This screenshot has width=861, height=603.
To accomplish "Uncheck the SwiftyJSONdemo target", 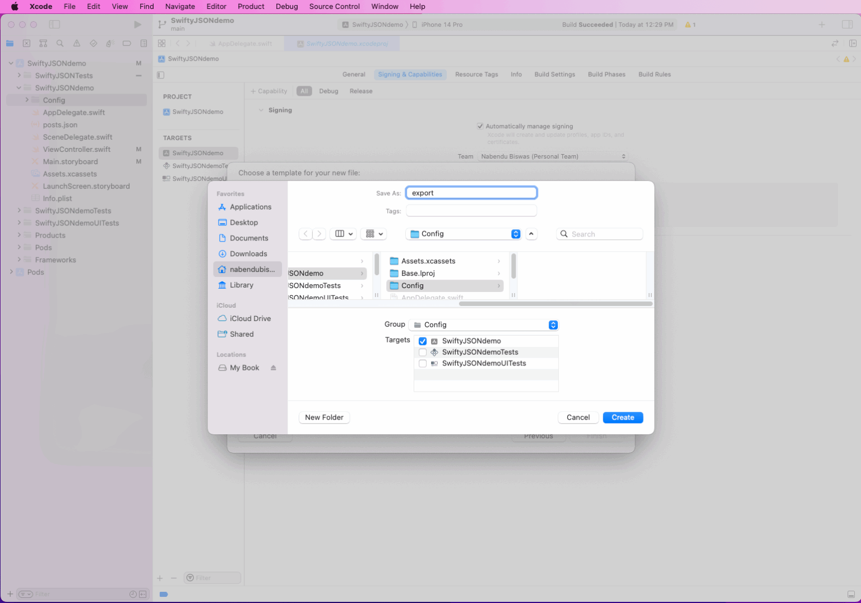I will click(x=423, y=341).
